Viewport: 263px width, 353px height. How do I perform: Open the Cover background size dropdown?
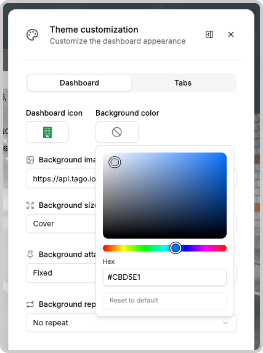[x=61, y=224]
